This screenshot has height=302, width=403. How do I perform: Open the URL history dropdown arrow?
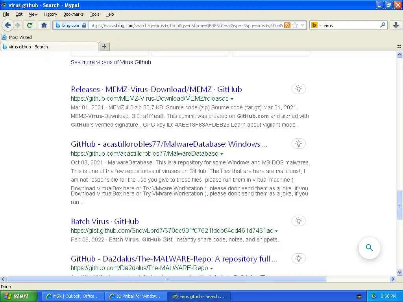[303, 25]
